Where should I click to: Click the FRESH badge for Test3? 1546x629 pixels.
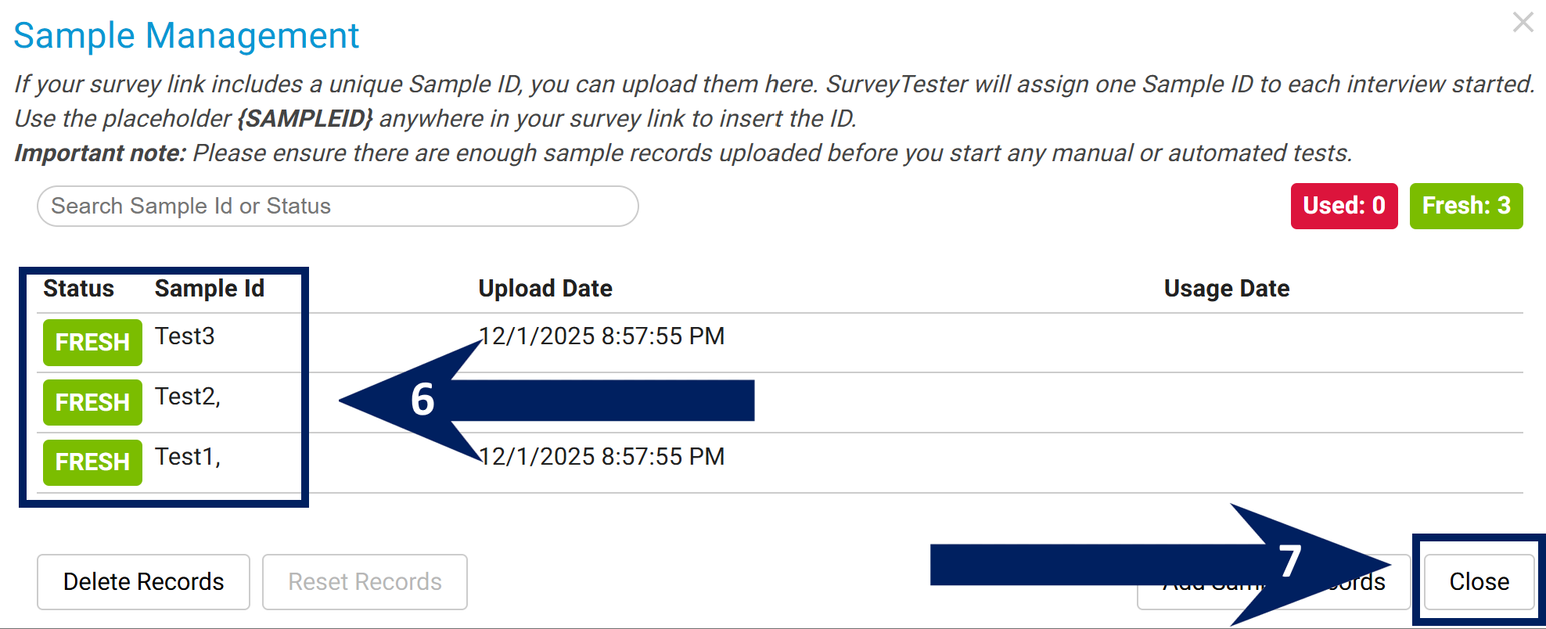(x=92, y=343)
